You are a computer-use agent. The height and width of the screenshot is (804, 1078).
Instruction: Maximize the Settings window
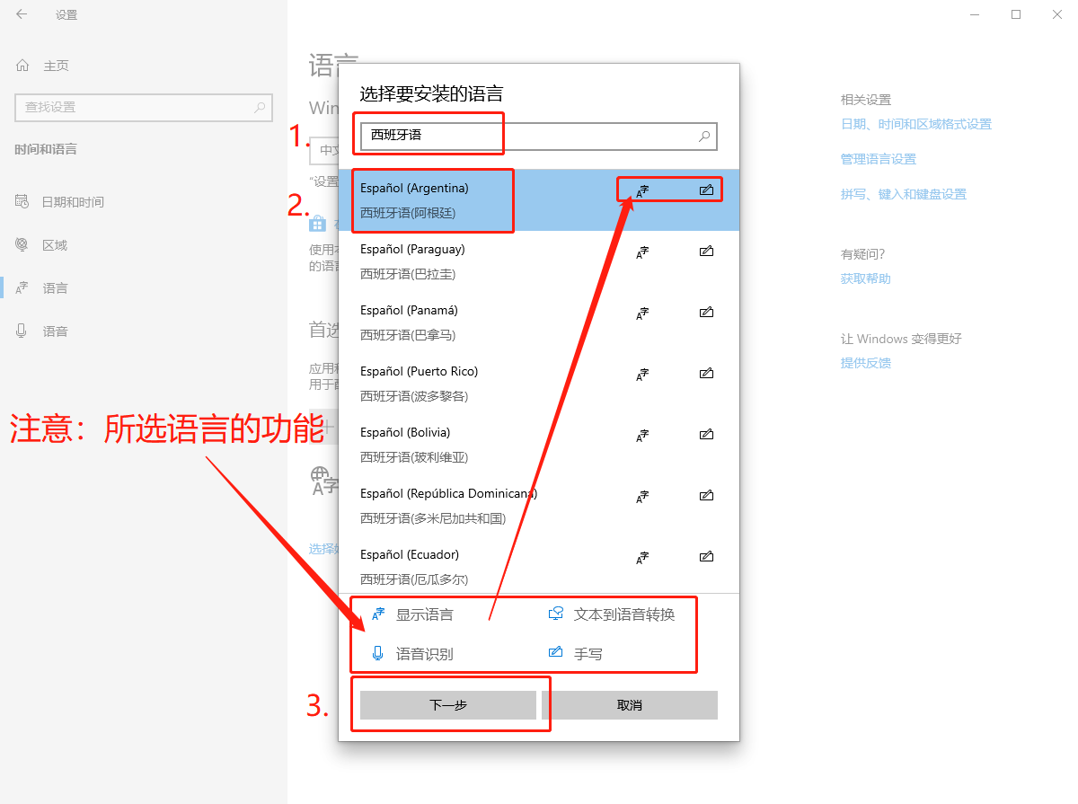point(1016,14)
